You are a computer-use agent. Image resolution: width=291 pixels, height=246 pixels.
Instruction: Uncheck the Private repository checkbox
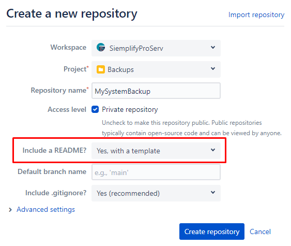point(95,109)
